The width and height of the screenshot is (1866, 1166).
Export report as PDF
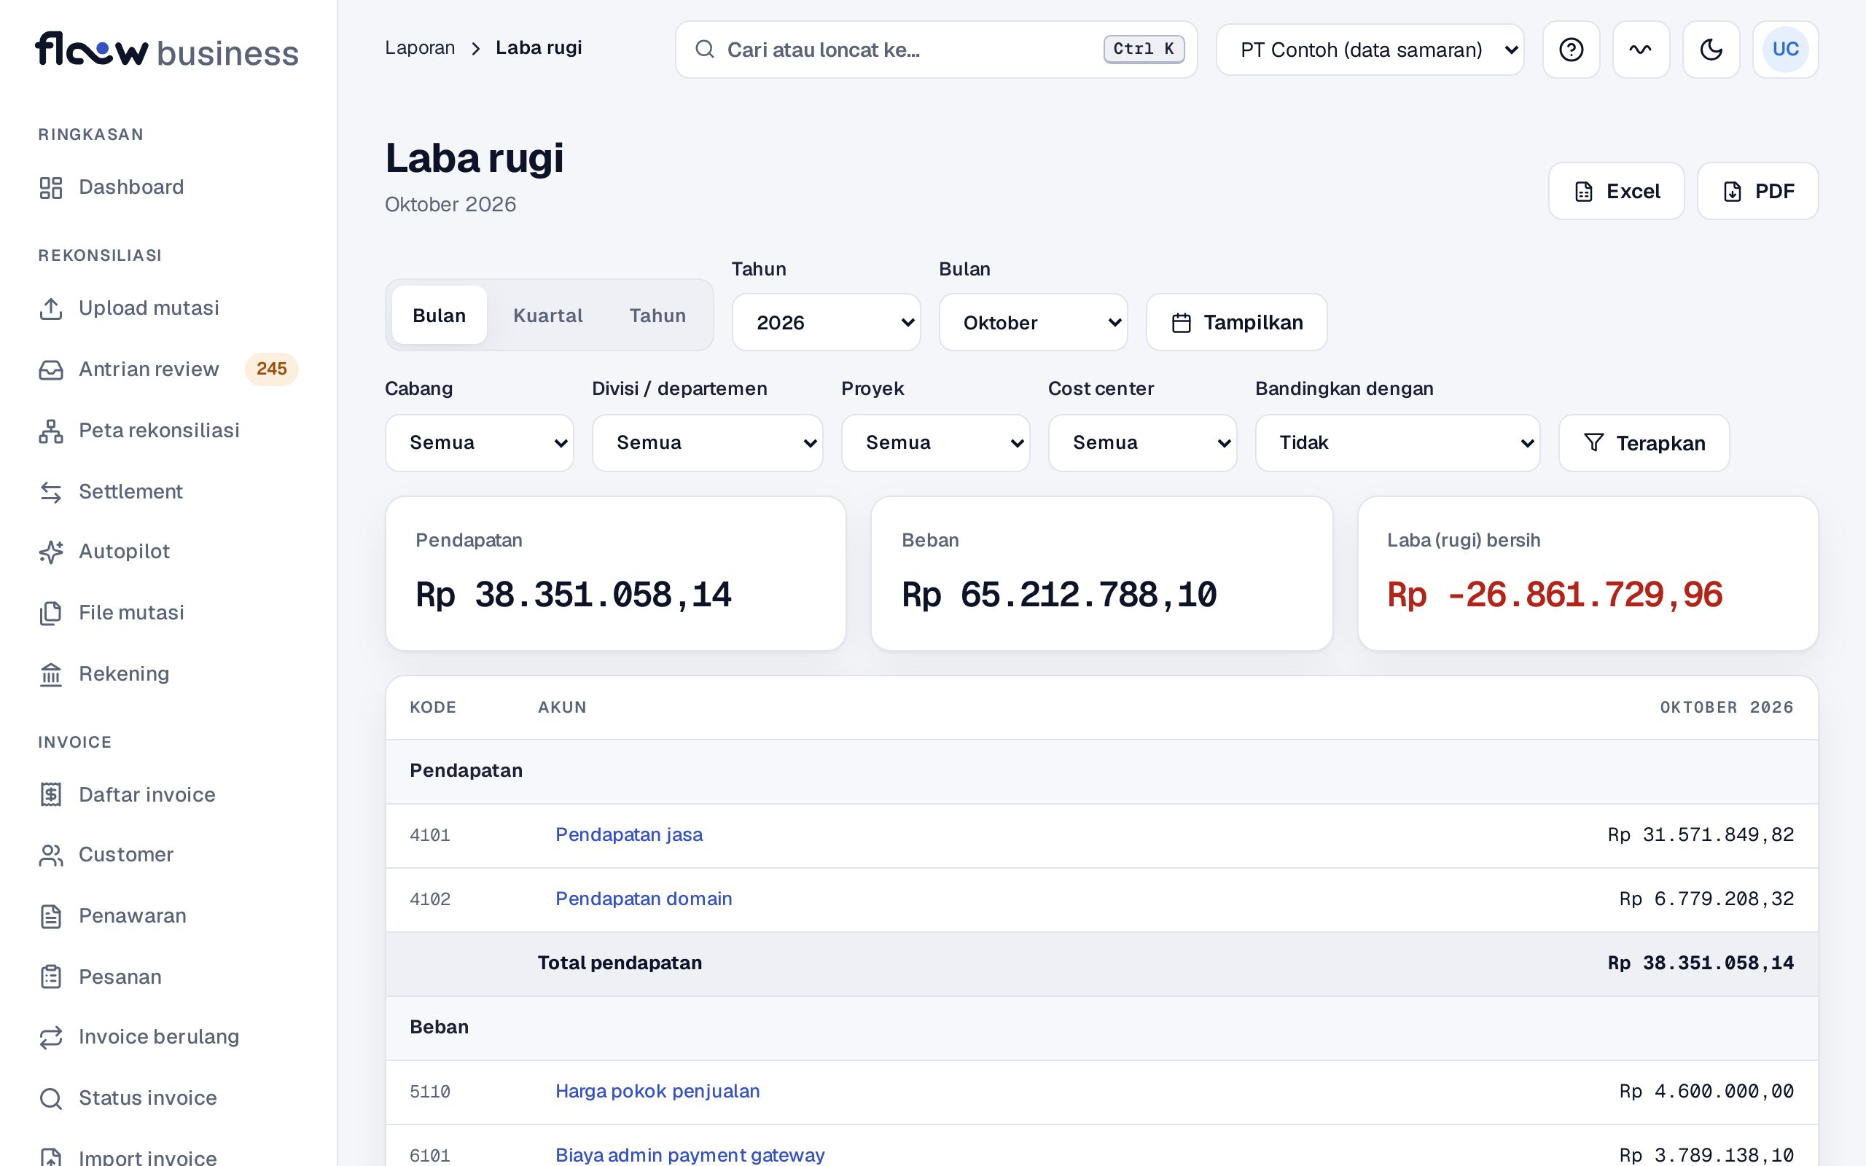(1757, 191)
